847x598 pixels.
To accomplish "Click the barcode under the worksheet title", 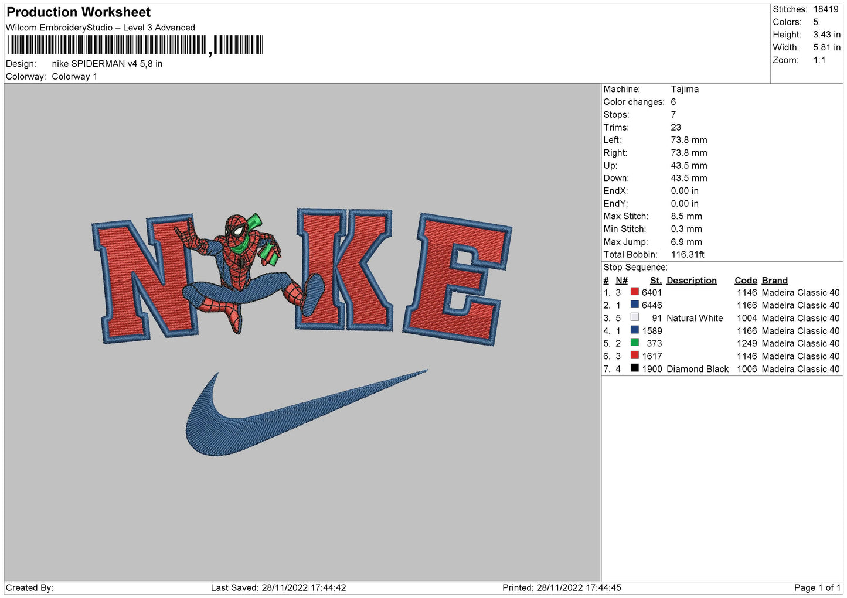I will 135,45.
